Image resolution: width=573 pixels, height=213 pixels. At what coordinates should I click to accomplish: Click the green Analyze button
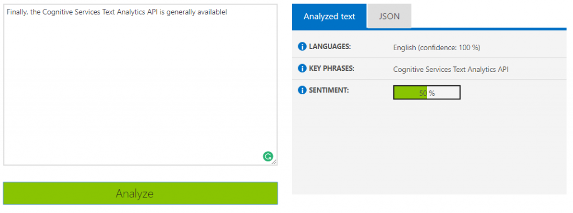pyautogui.click(x=140, y=193)
